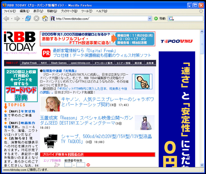The height and width of the screenshot is (174, 206).
Task: Click the address bar URL field
Action: point(101,19)
